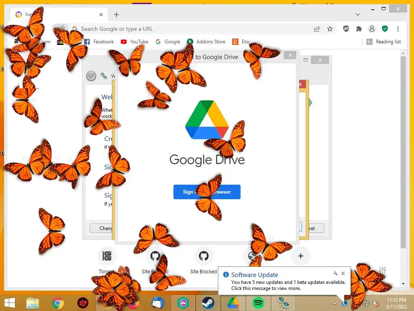
Task: Open notification options wrench icon
Action: [335, 273]
